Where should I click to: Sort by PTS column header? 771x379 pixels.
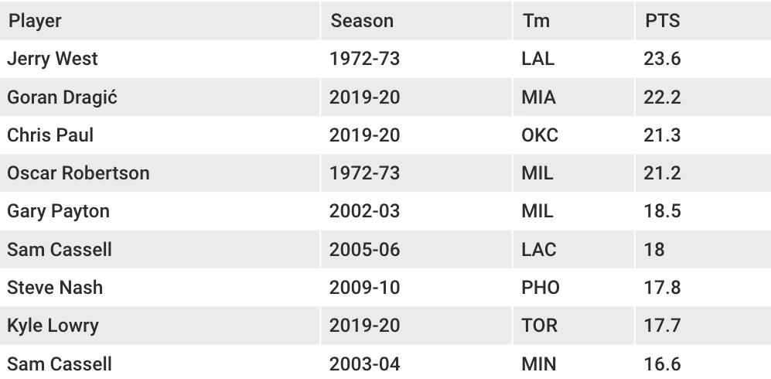point(662,21)
